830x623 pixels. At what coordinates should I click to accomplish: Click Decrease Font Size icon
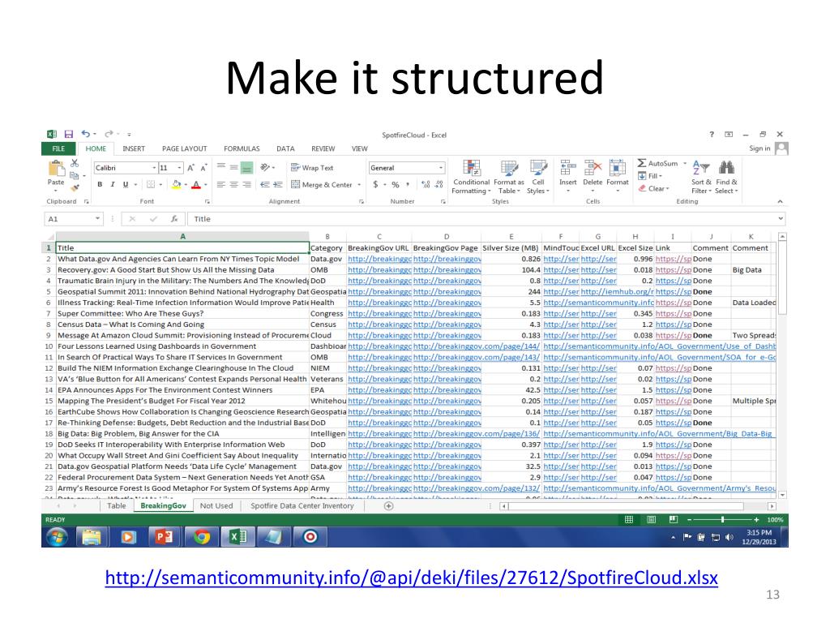(x=203, y=168)
